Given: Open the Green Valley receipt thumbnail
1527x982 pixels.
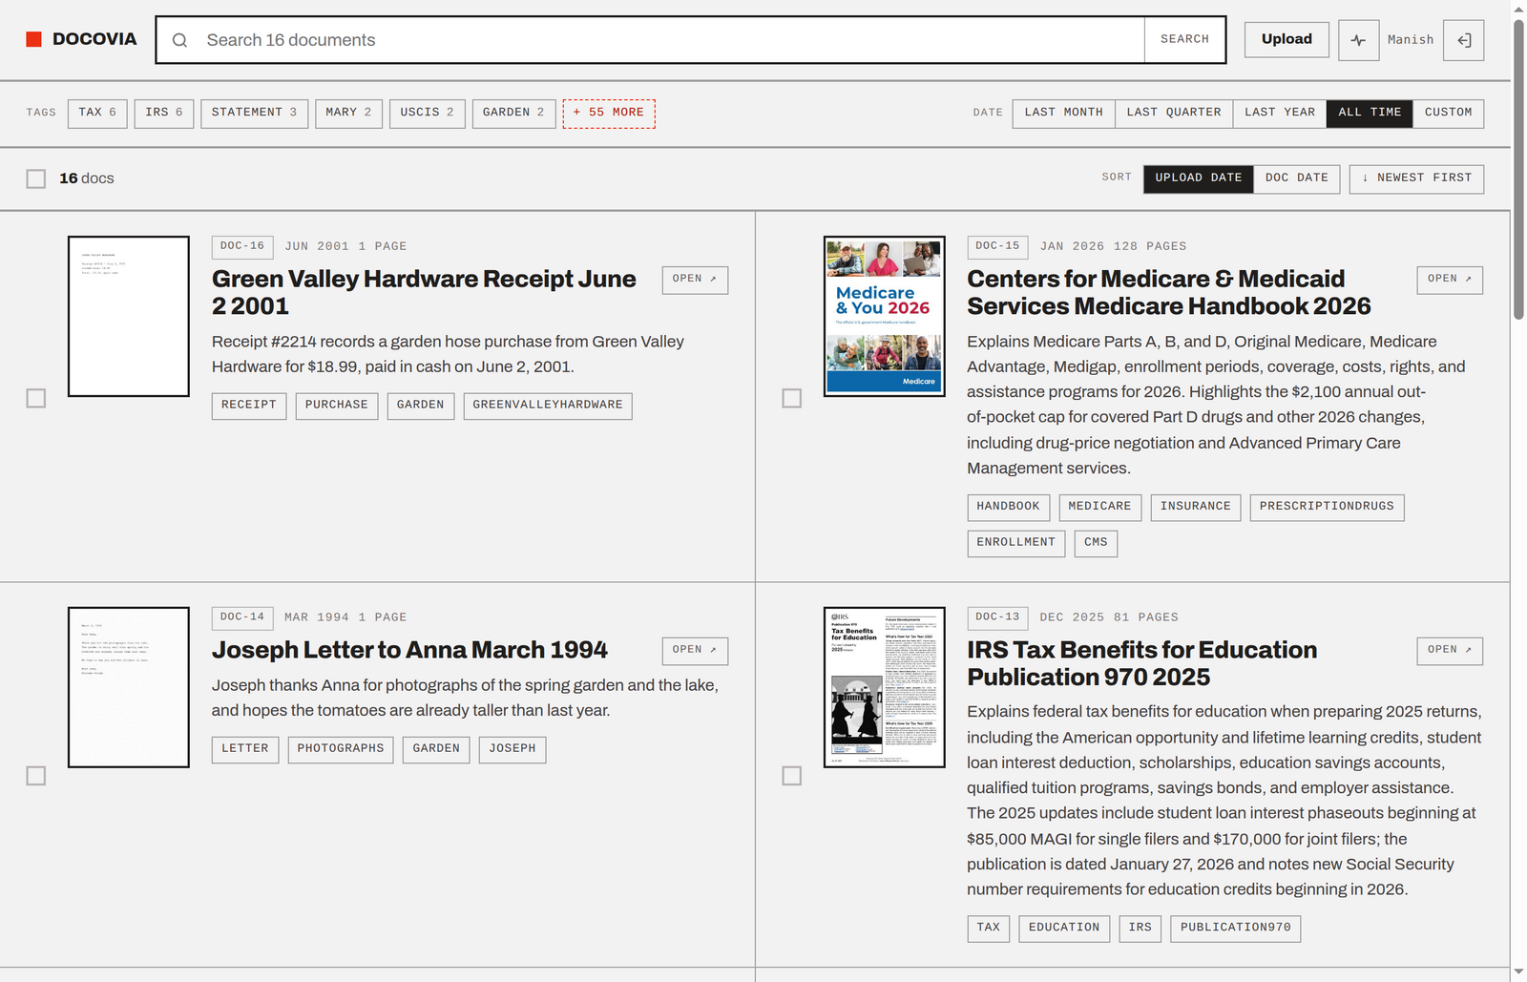Looking at the screenshot, I should 129,316.
